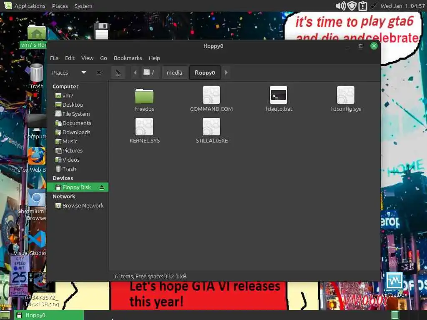Open Pictures in sidebar
Screen dimensions: 427x320
[78, 150]
